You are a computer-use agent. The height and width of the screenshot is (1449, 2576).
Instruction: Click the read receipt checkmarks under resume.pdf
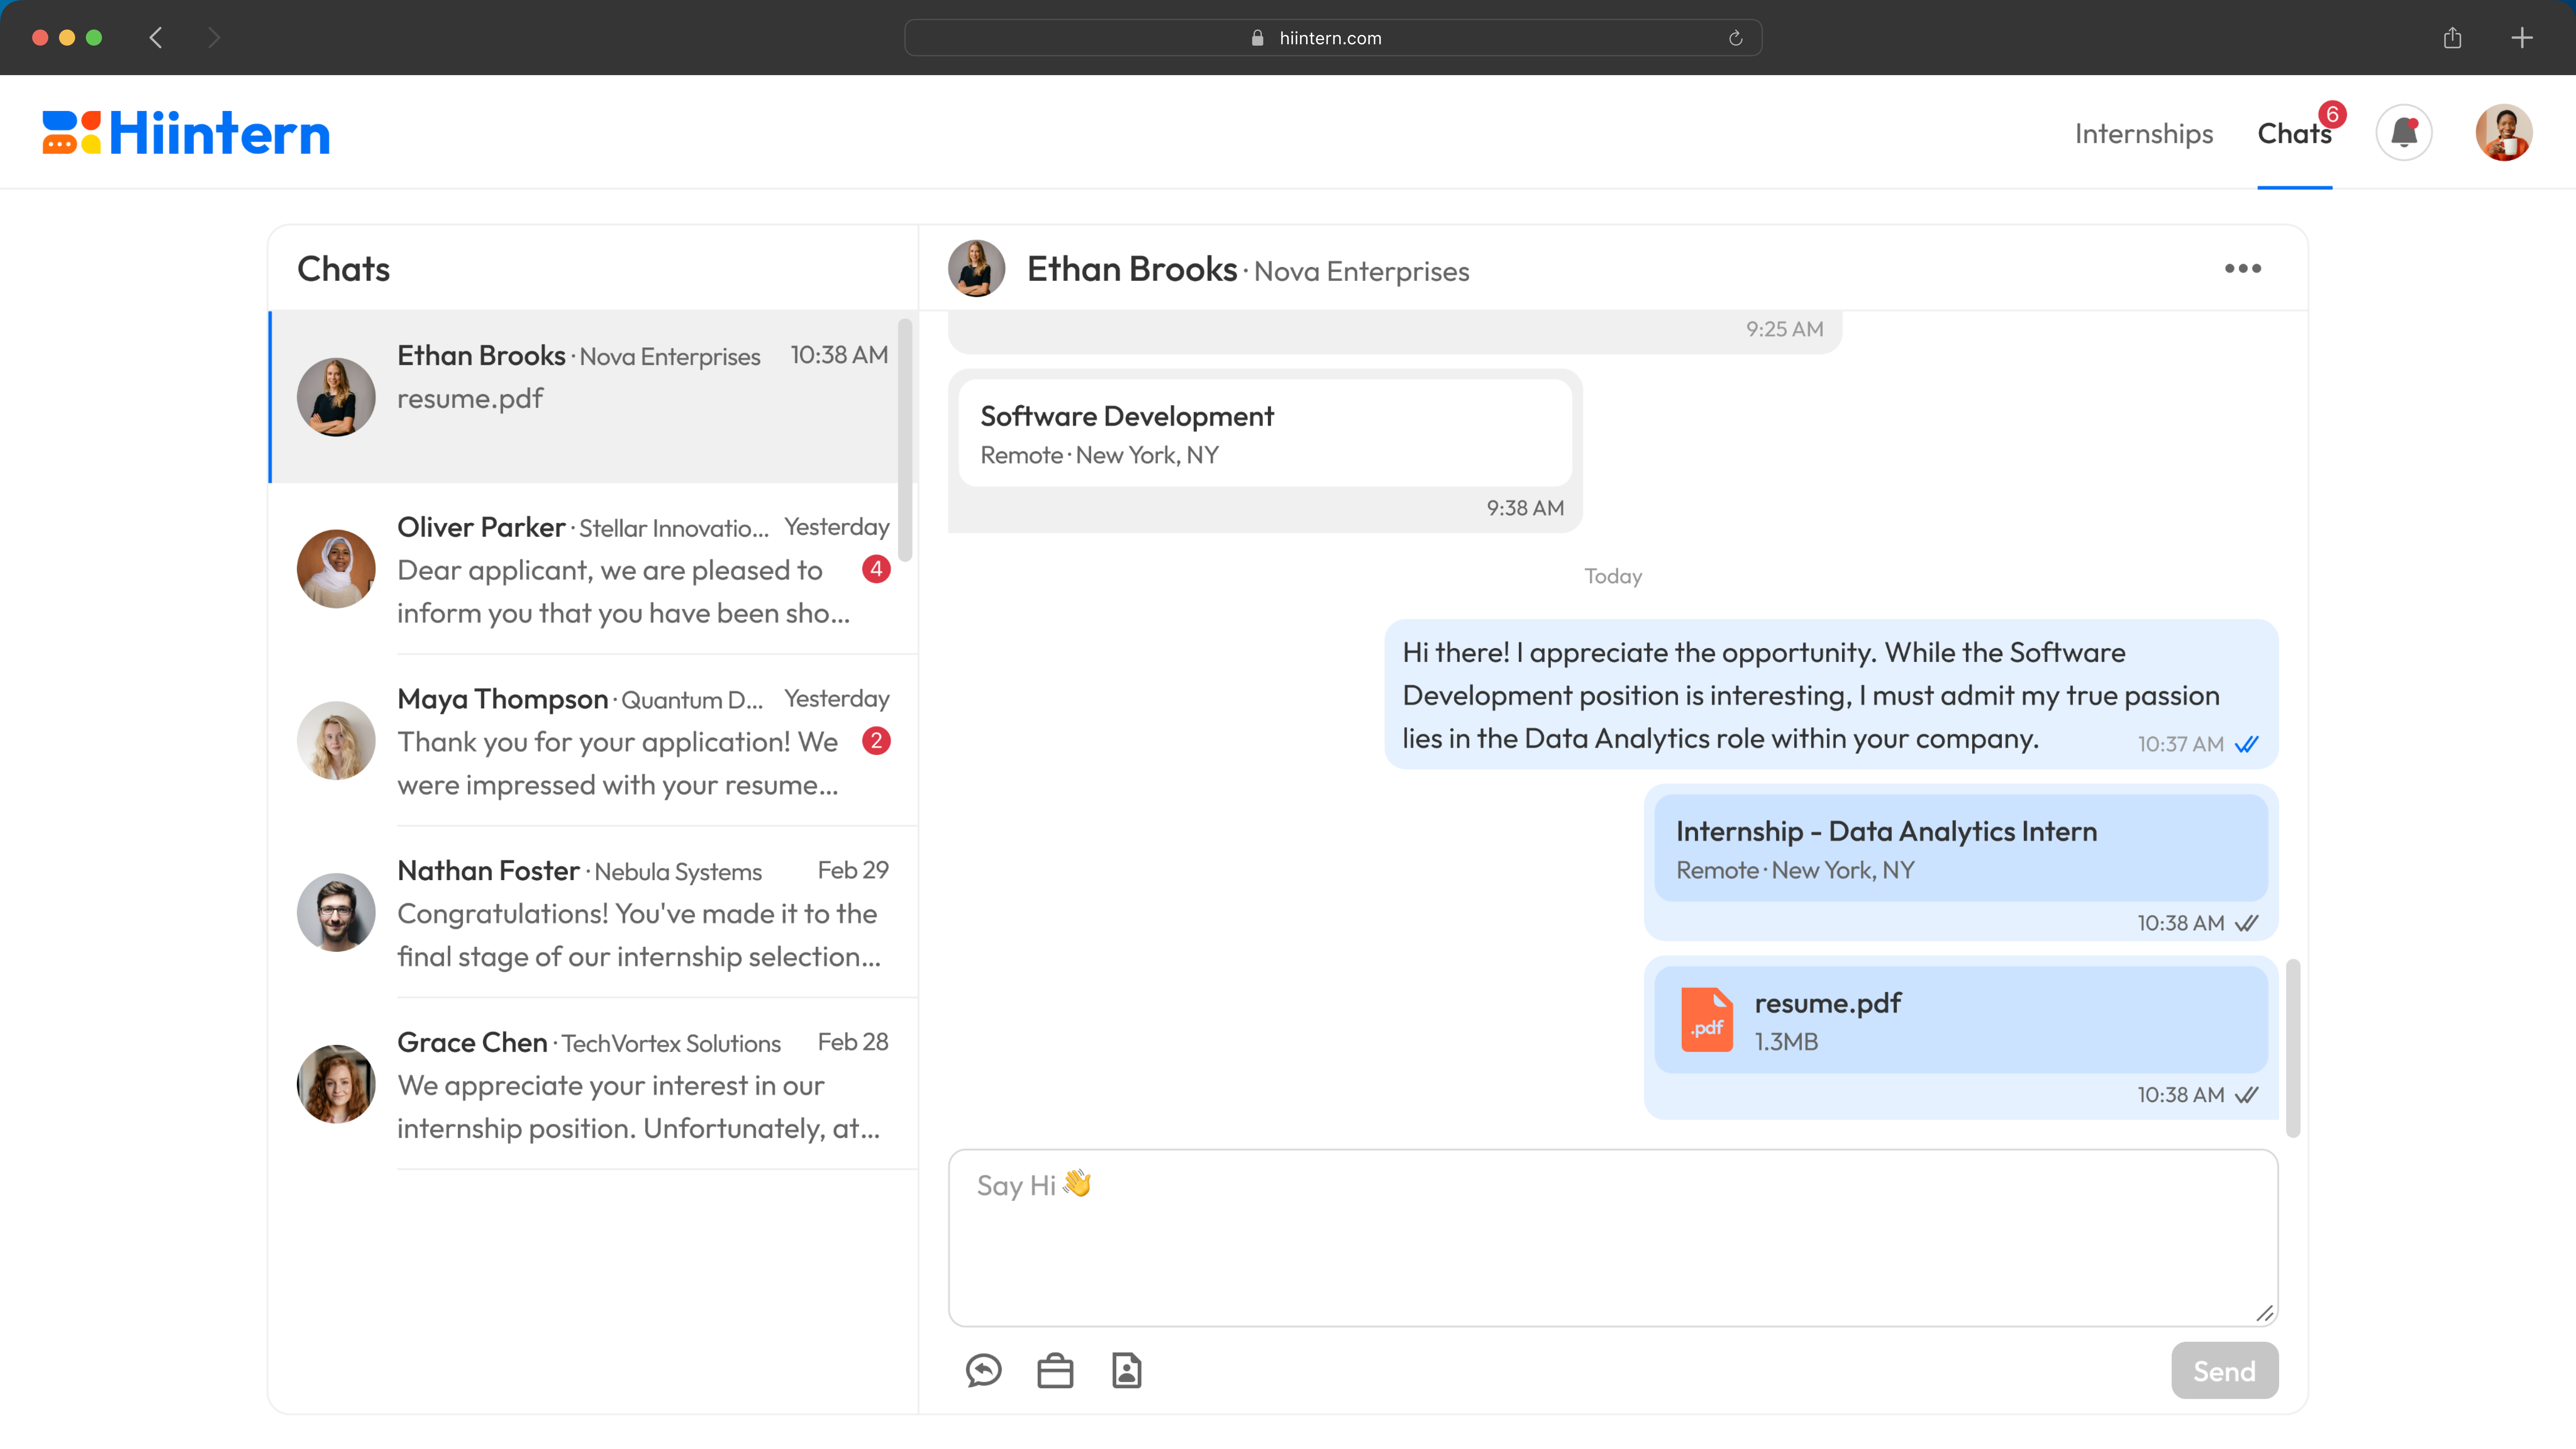tap(2247, 1095)
